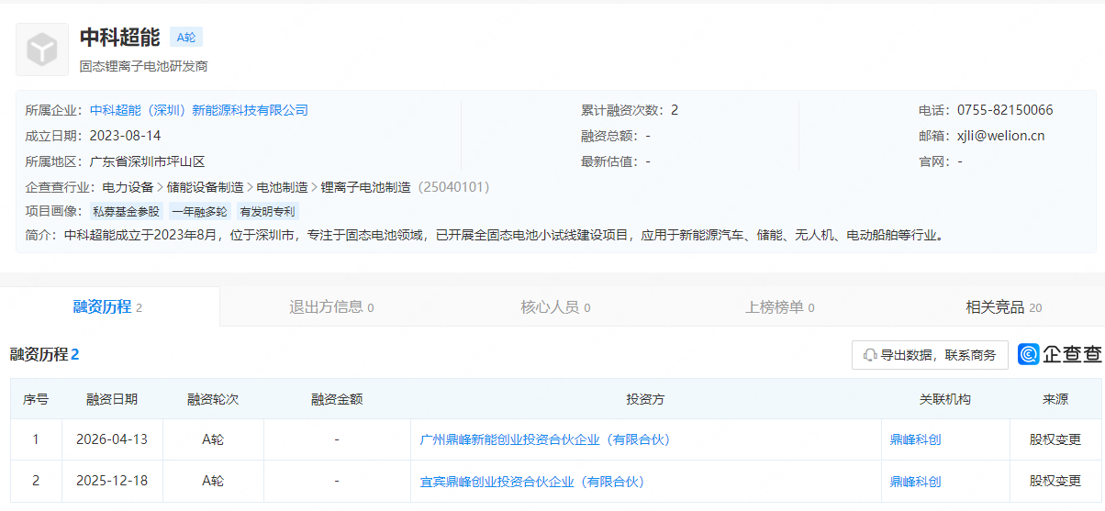Switch to the 上榜榜单 tab

coord(779,307)
